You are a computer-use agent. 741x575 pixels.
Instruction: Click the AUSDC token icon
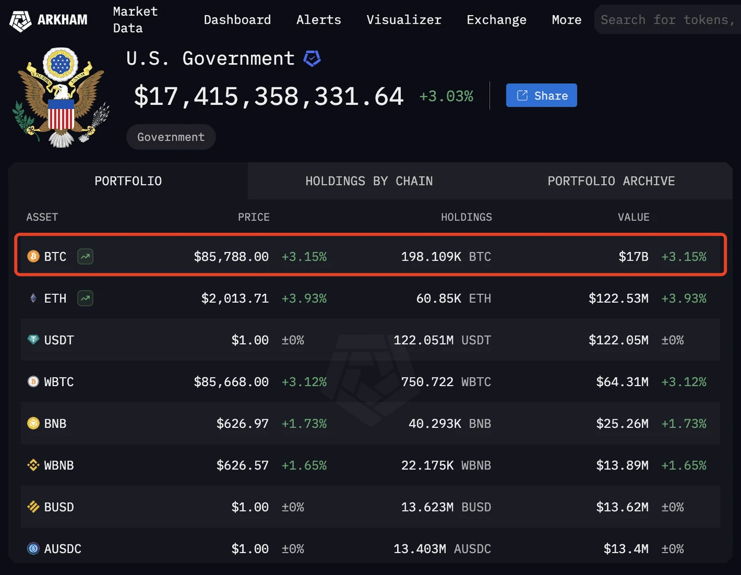(34, 548)
